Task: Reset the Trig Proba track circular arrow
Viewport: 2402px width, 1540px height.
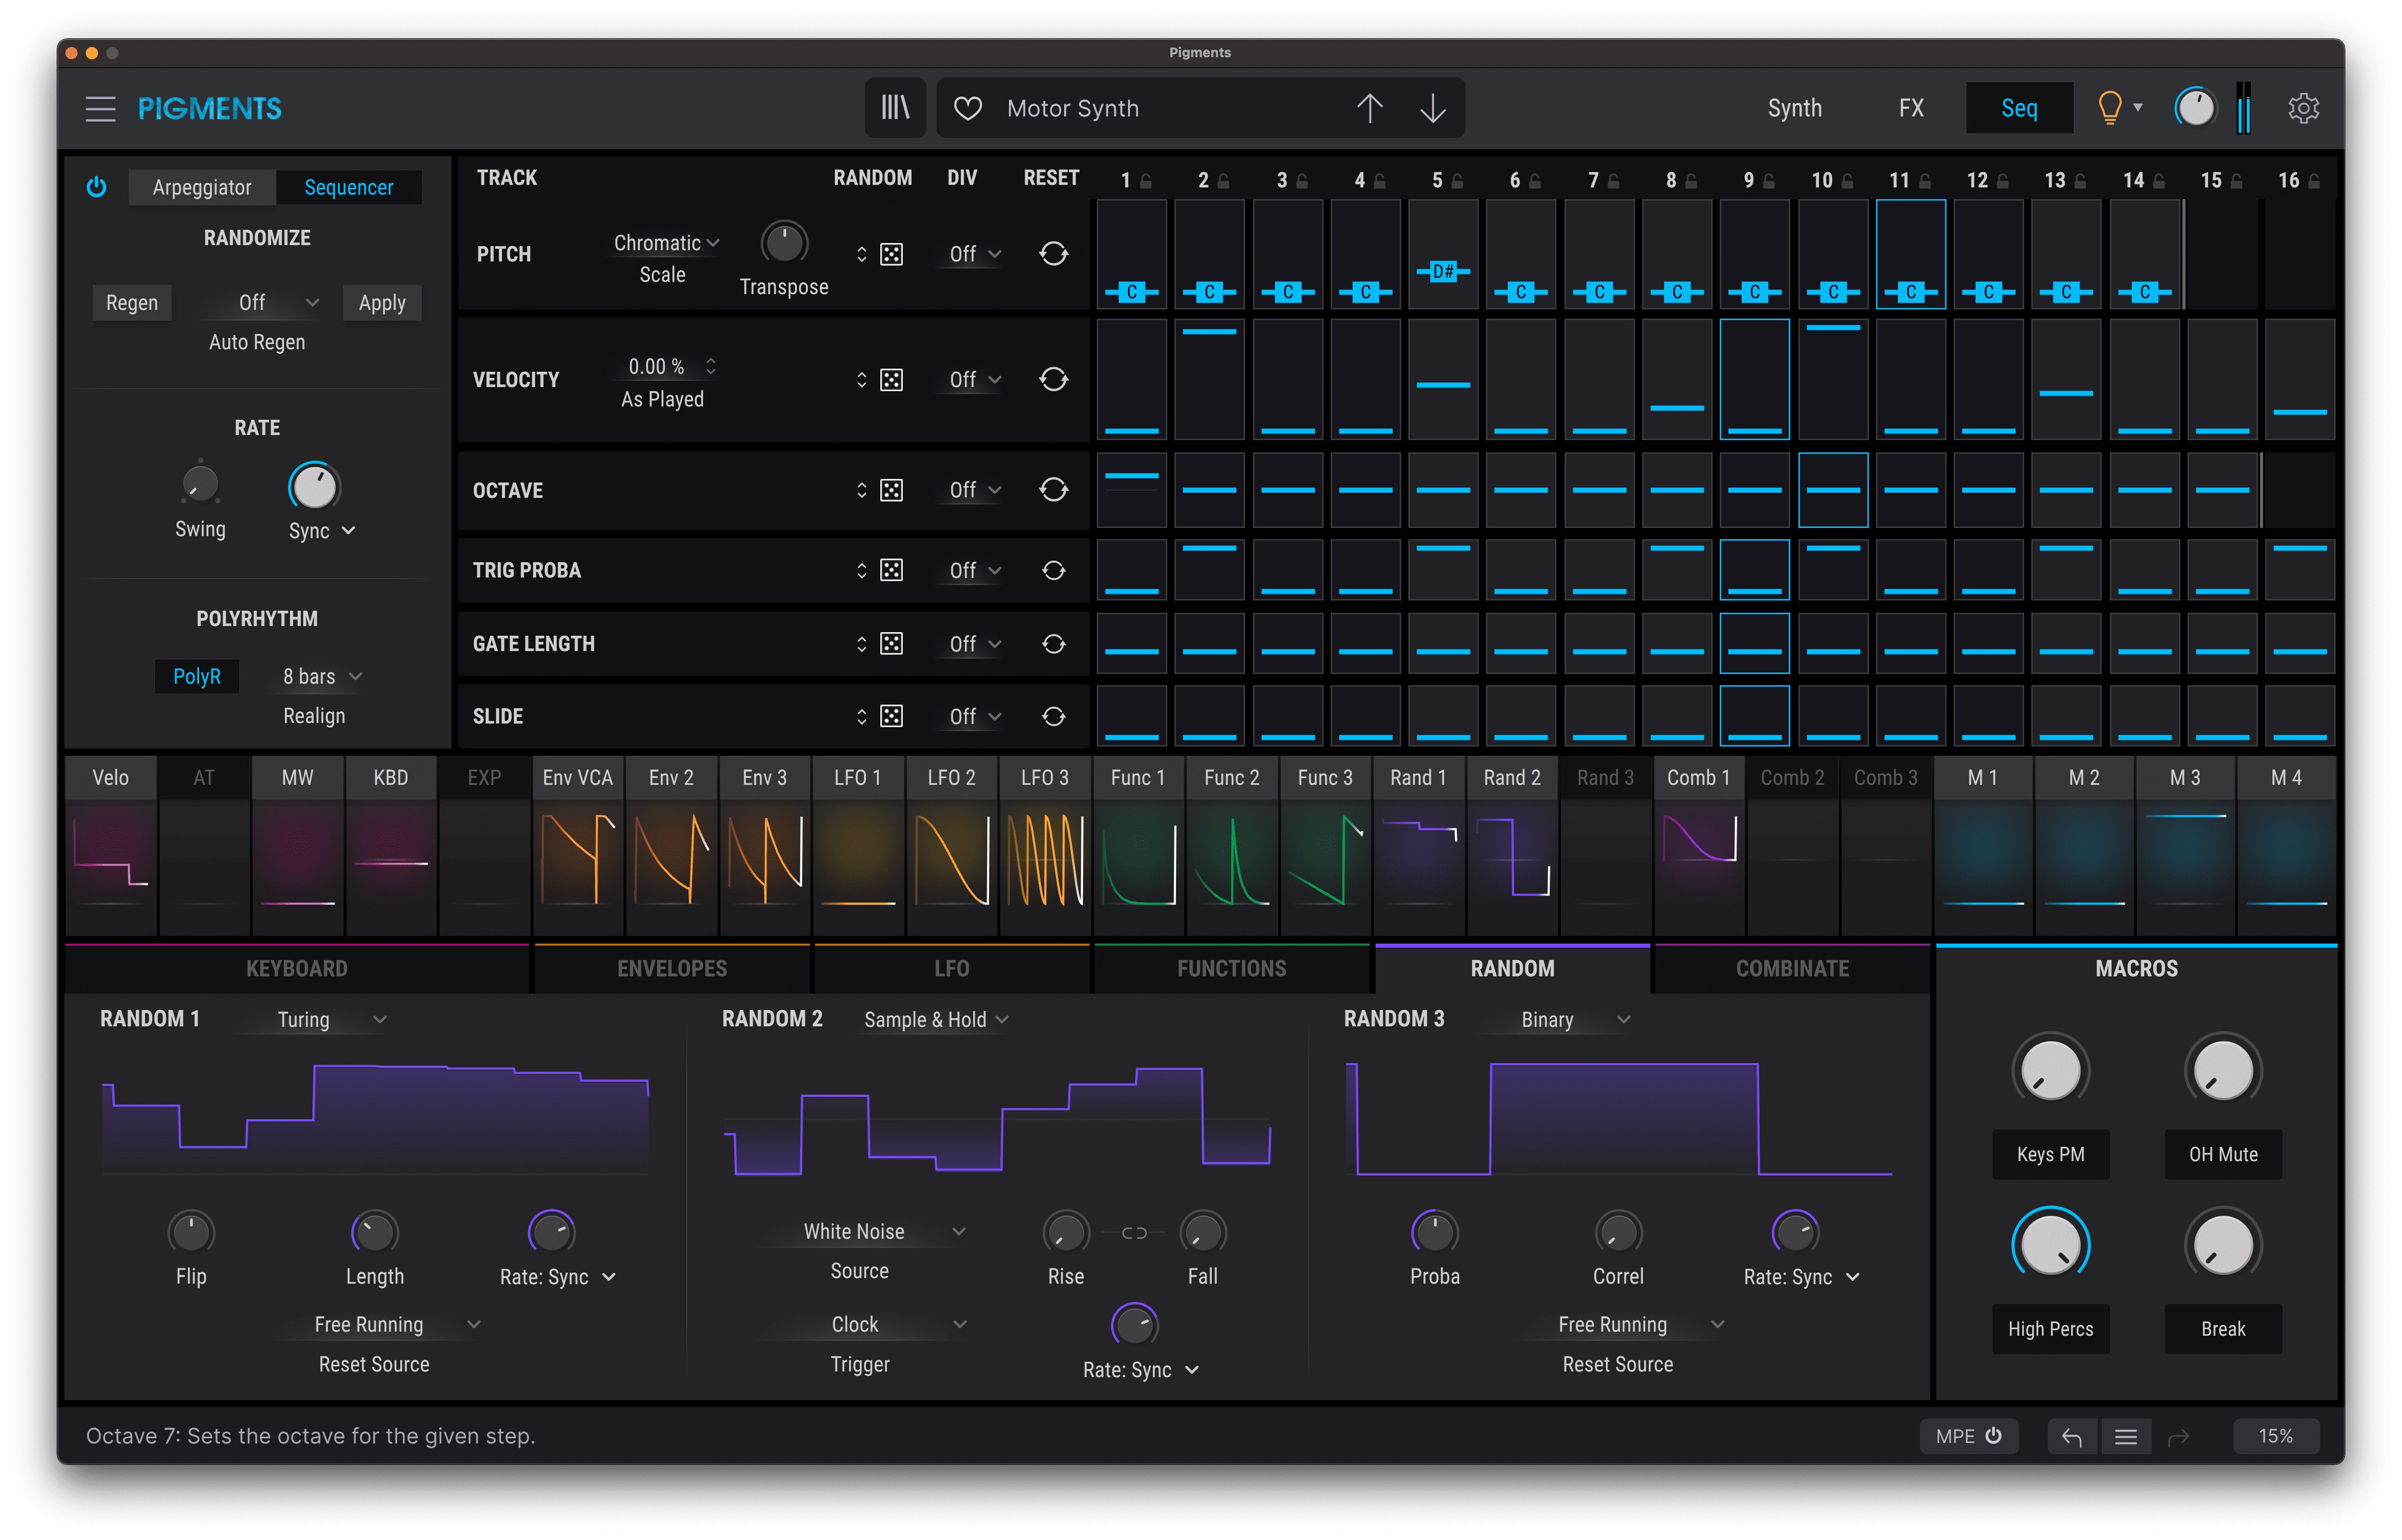Action: pos(1053,570)
